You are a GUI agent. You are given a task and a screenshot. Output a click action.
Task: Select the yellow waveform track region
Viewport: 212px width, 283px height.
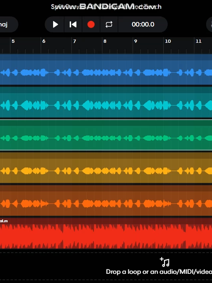pyautogui.click(x=106, y=167)
